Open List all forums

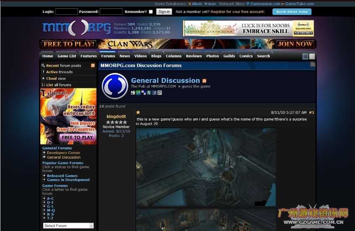(x=59, y=85)
